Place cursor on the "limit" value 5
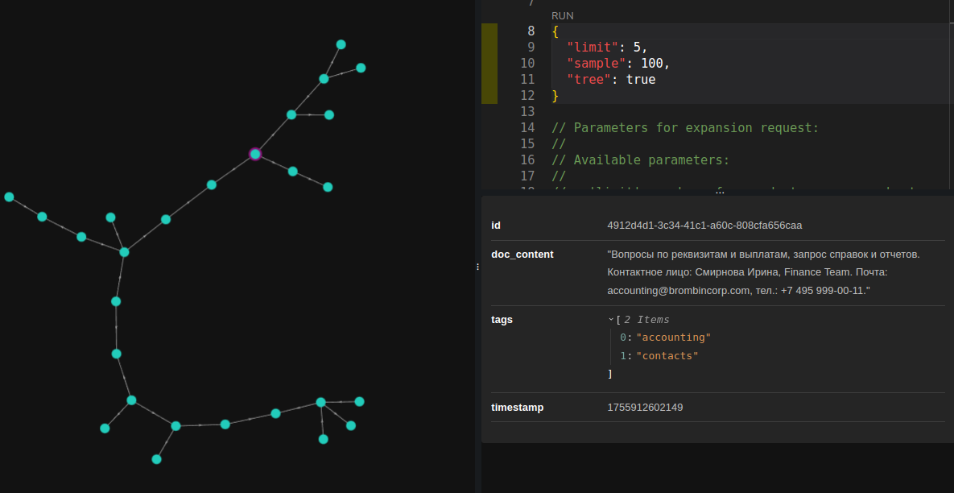Image resolution: width=954 pixels, height=493 pixels. click(637, 48)
